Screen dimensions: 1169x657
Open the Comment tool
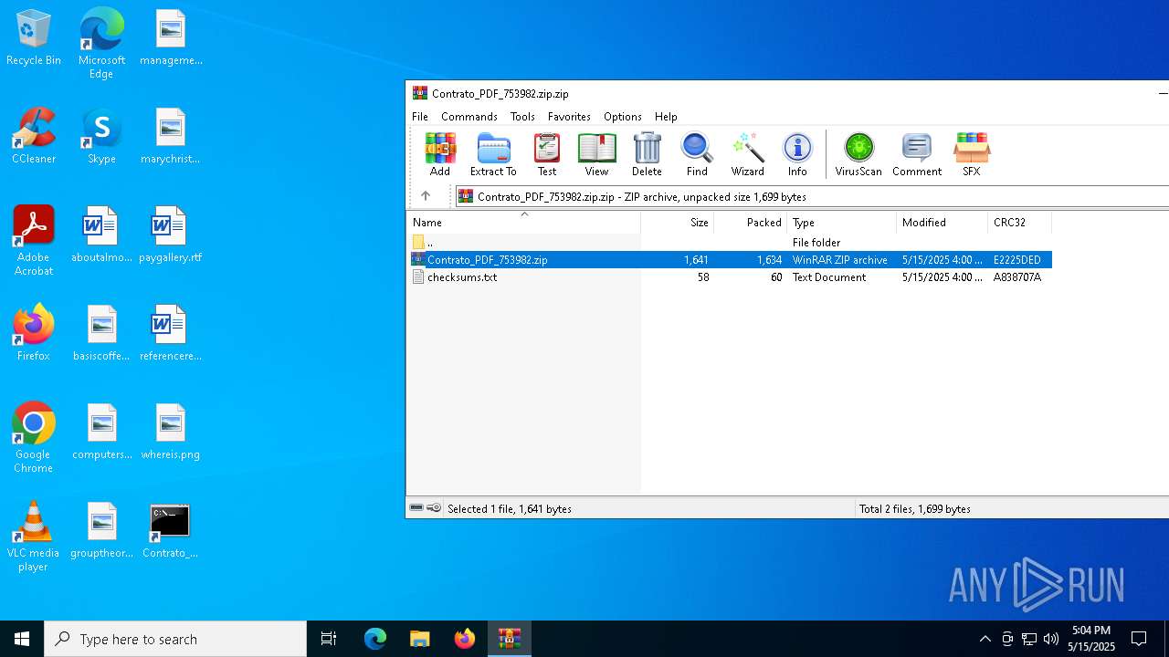(x=917, y=154)
